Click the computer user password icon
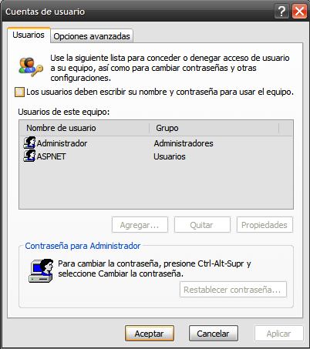The height and width of the screenshot is (349, 310). pyautogui.click(x=41, y=270)
